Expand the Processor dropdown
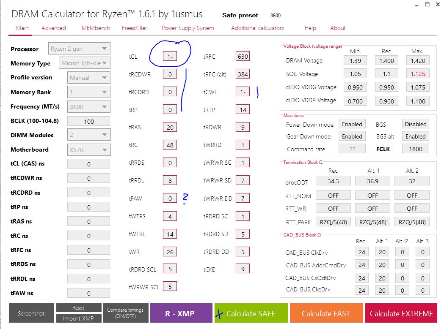Screen dimensions: 444x329 79,49
